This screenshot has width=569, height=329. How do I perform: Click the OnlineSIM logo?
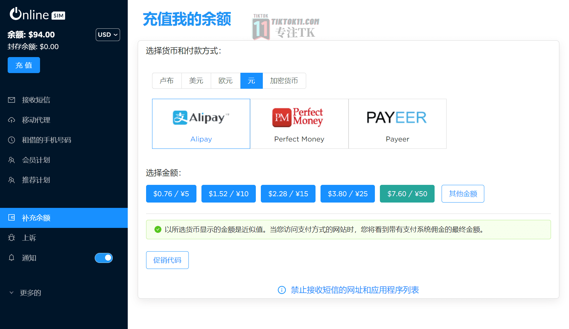pyautogui.click(x=37, y=14)
